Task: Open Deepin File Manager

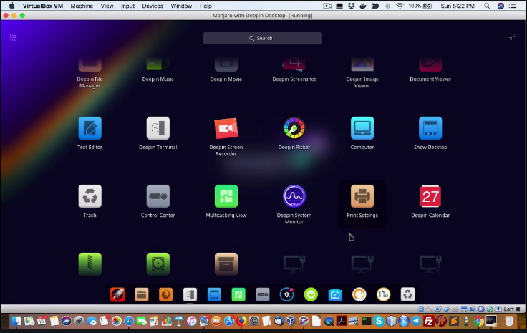Action: click(90, 65)
